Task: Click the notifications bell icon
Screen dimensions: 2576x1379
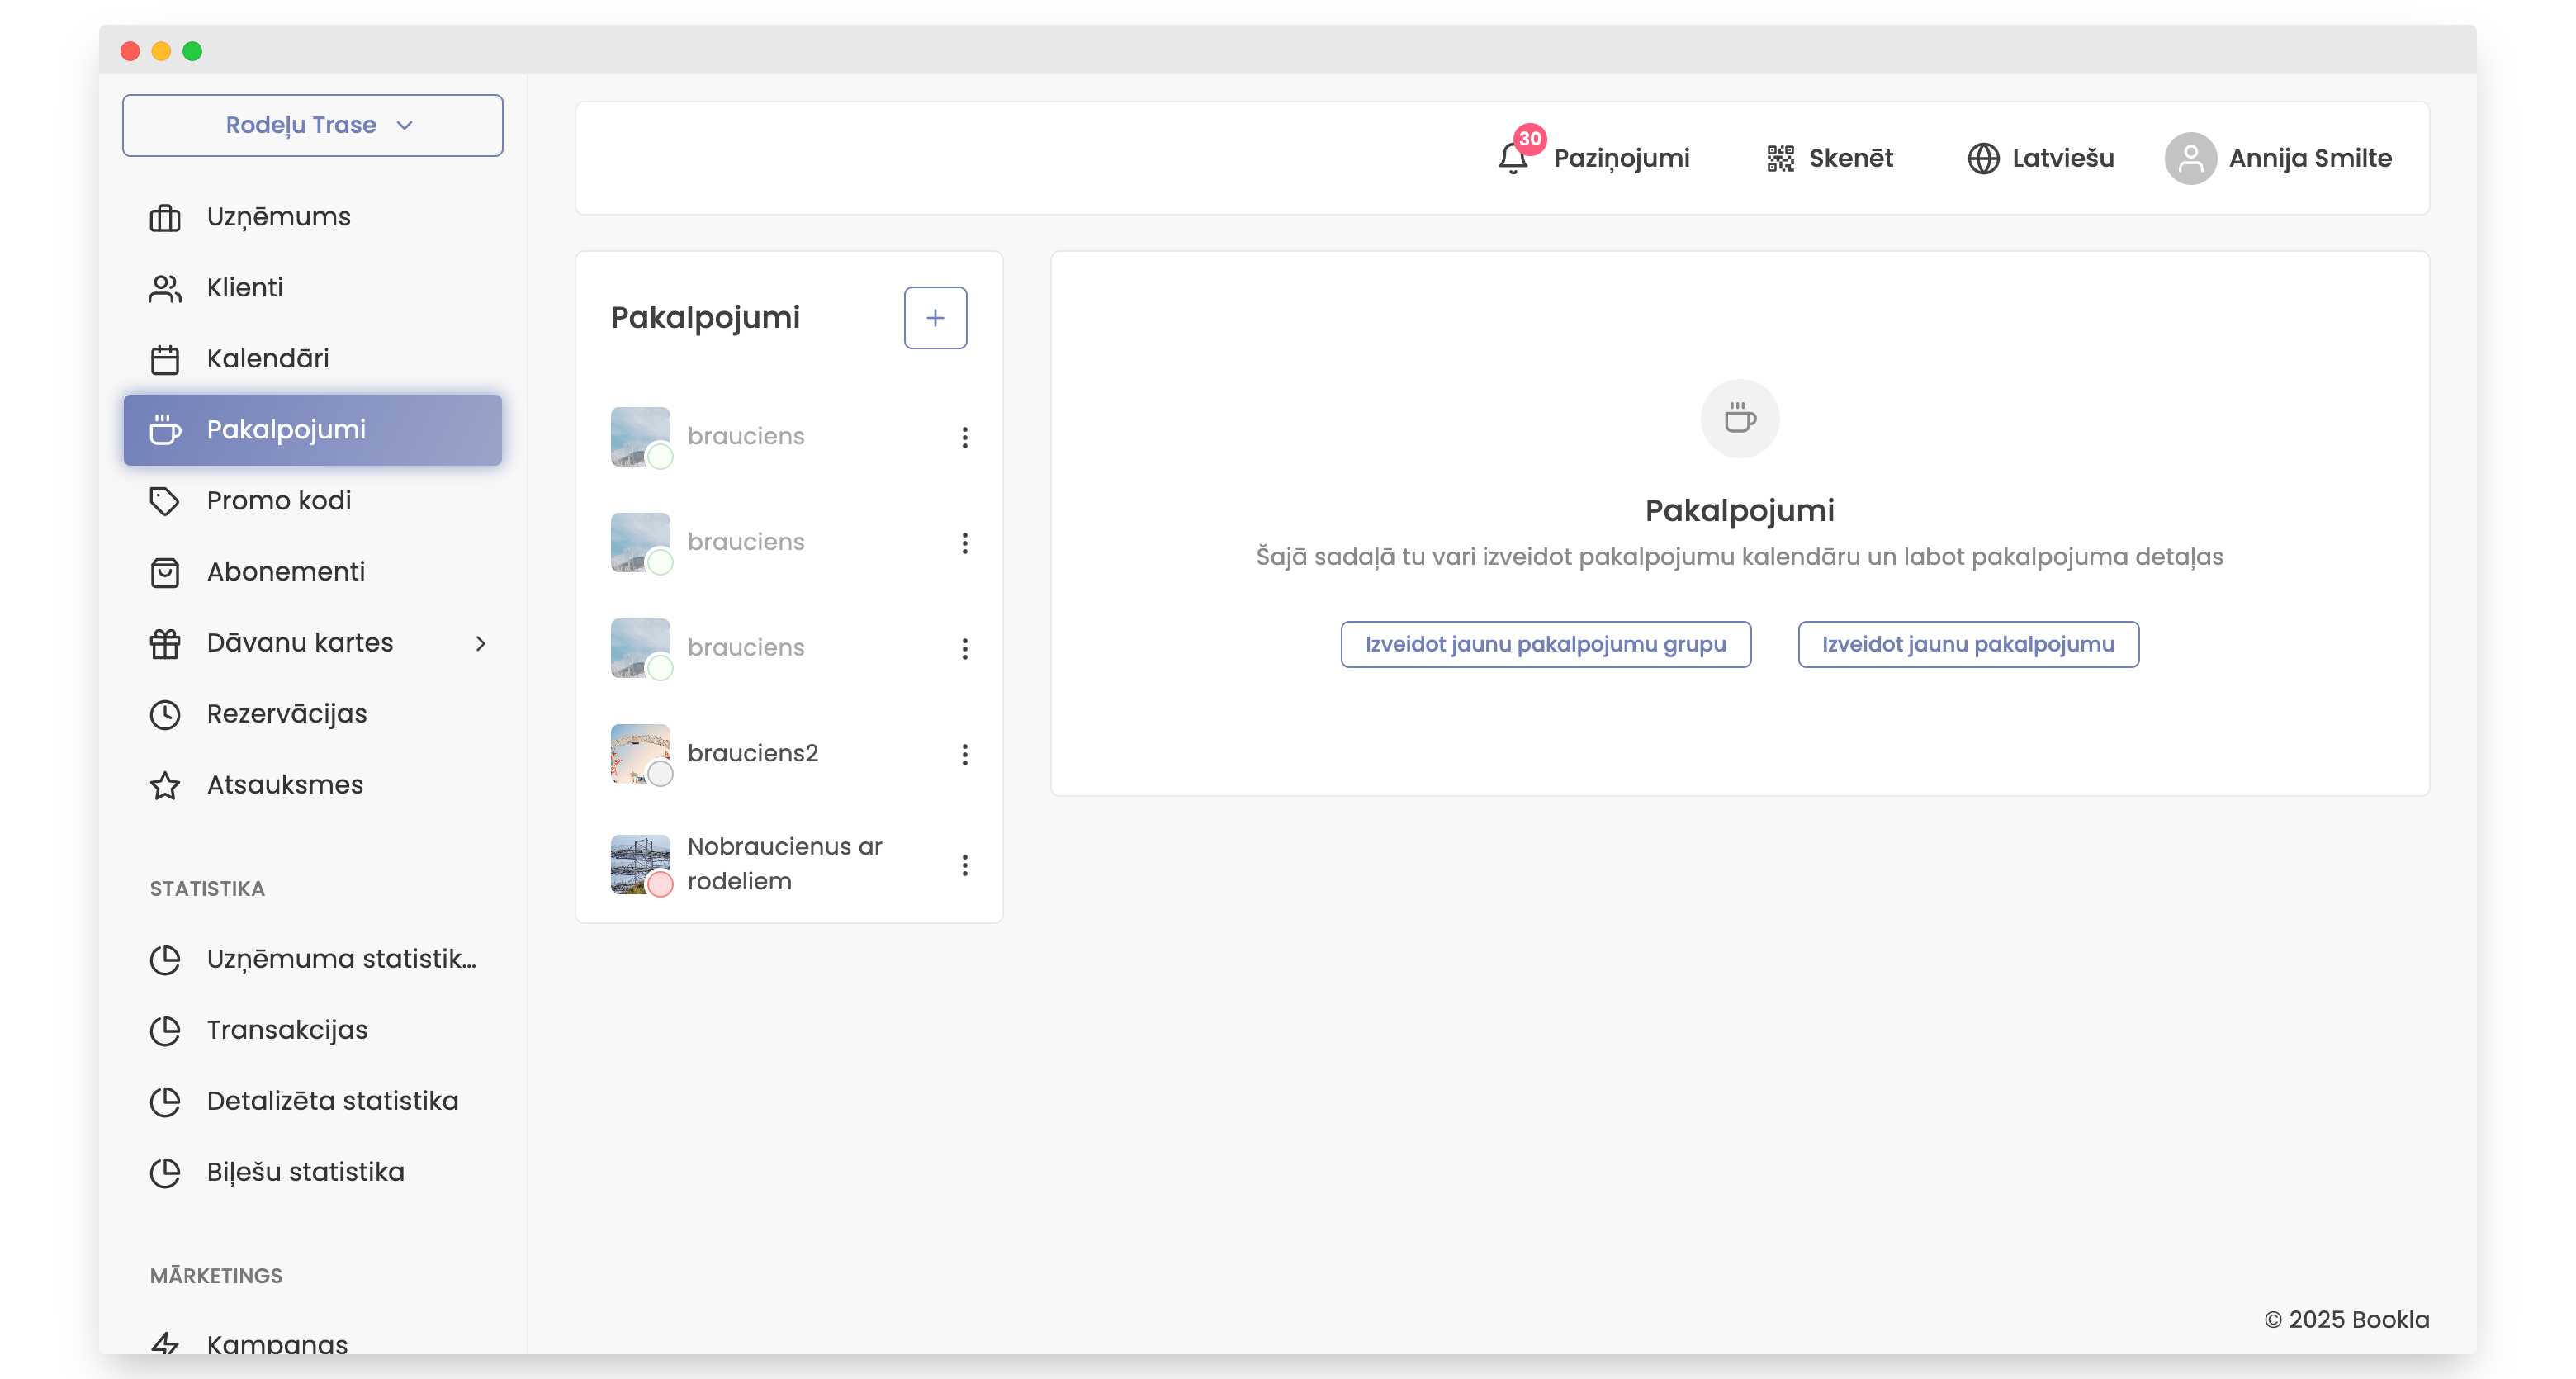Action: pos(1512,158)
